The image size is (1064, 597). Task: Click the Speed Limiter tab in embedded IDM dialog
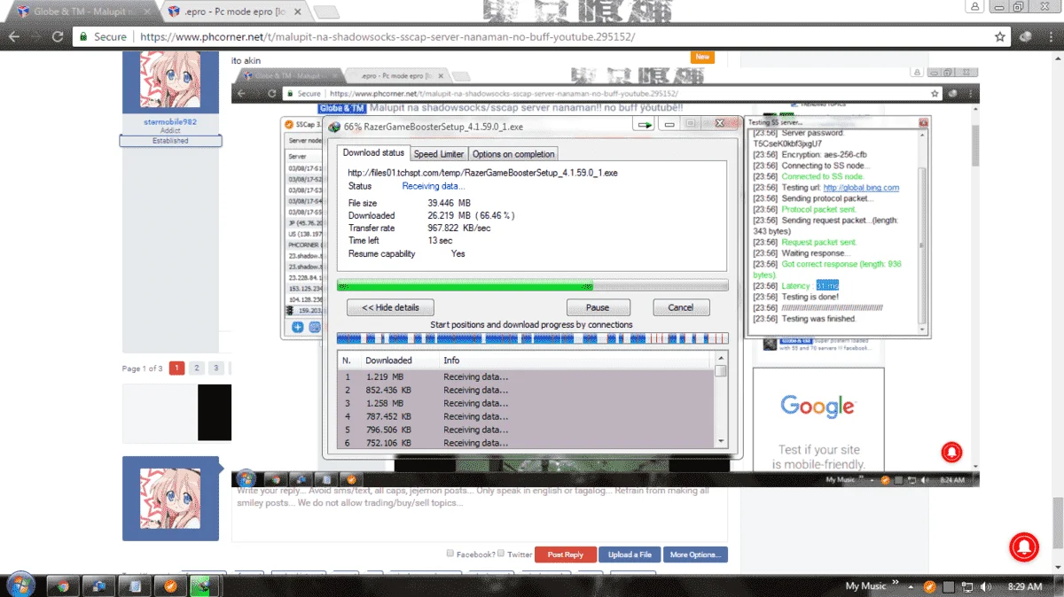[x=439, y=154]
